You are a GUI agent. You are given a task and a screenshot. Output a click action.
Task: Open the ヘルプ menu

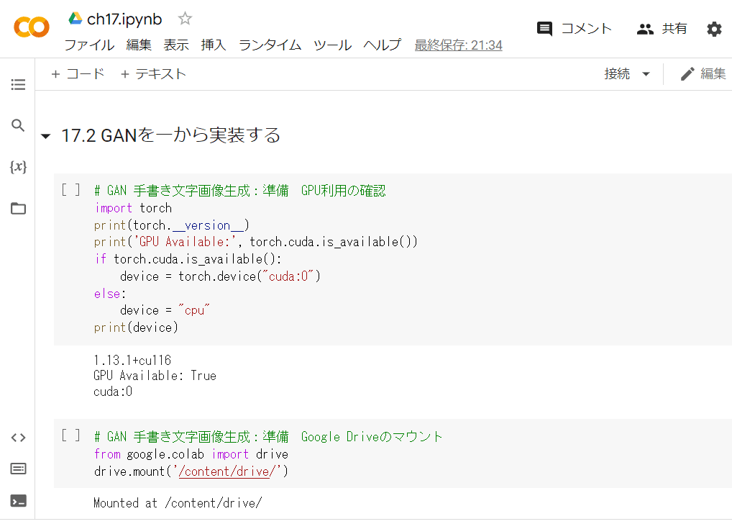coord(383,45)
